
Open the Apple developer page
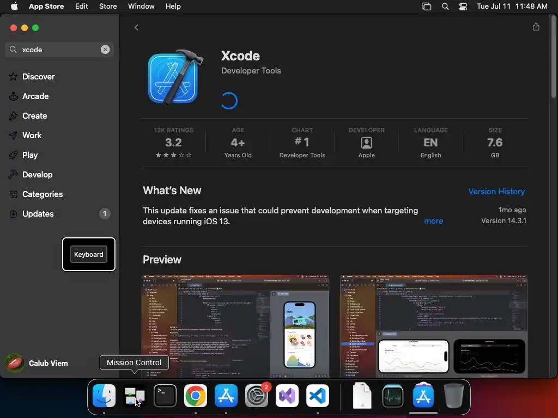[367, 143]
